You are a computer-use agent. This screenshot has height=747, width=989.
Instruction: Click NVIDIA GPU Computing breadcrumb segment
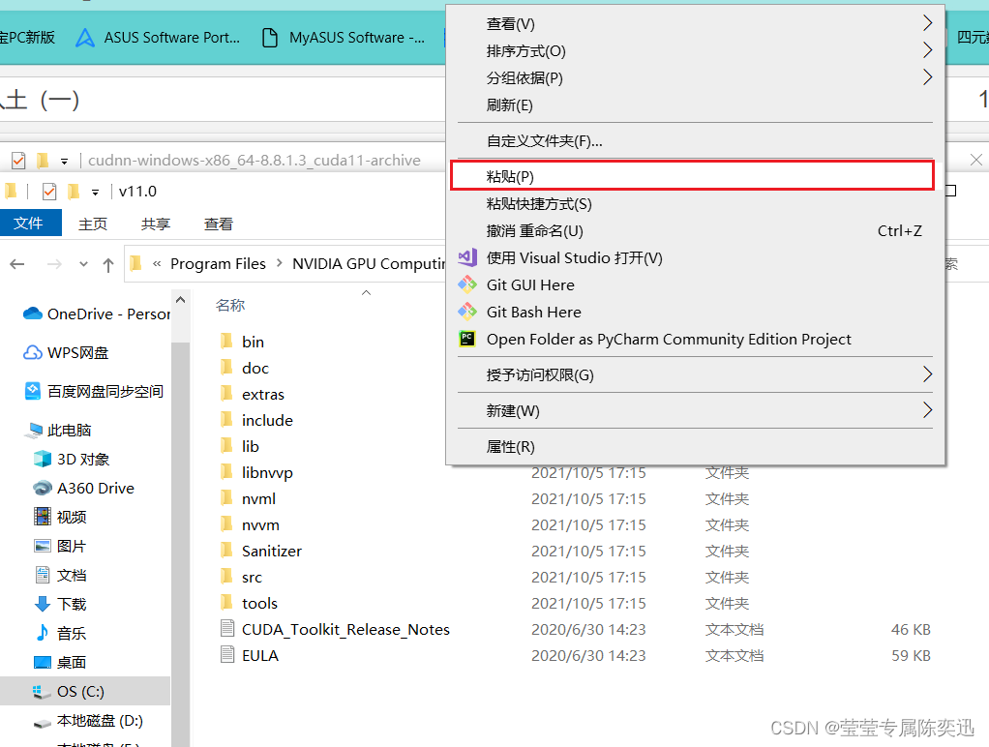pyautogui.click(x=369, y=264)
